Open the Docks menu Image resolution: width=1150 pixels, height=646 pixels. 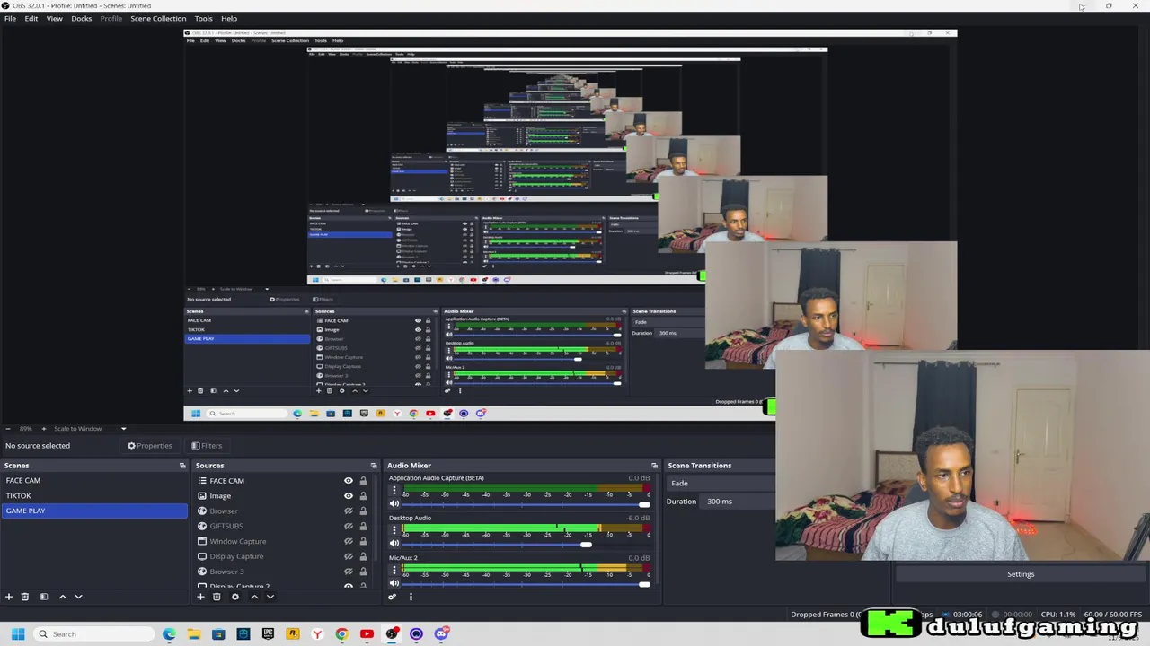coord(82,18)
